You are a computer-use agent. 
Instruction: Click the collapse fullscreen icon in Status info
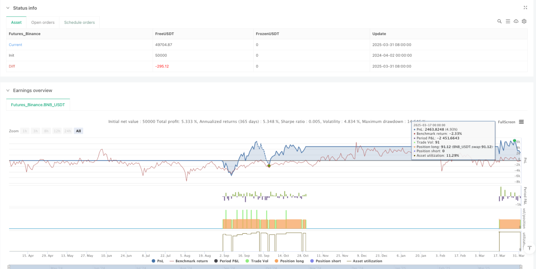click(525, 7)
